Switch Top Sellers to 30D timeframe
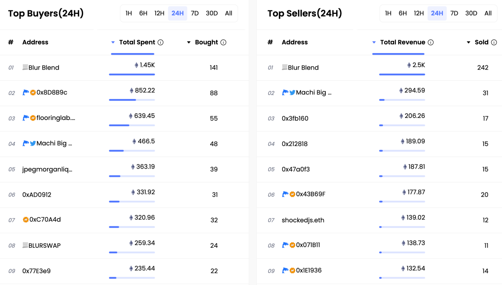502x285 pixels. [x=471, y=13]
